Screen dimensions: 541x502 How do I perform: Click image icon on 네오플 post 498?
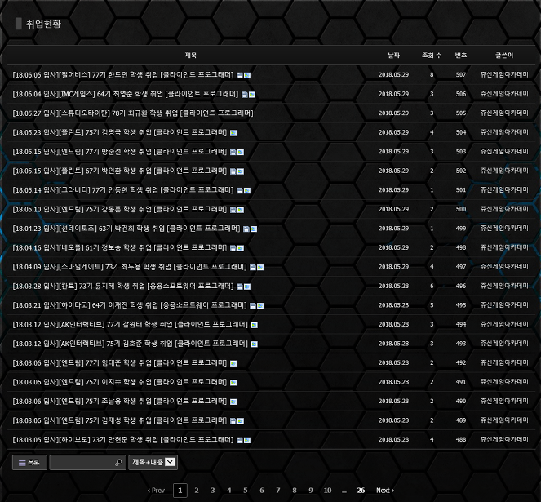pyautogui.click(x=241, y=248)
